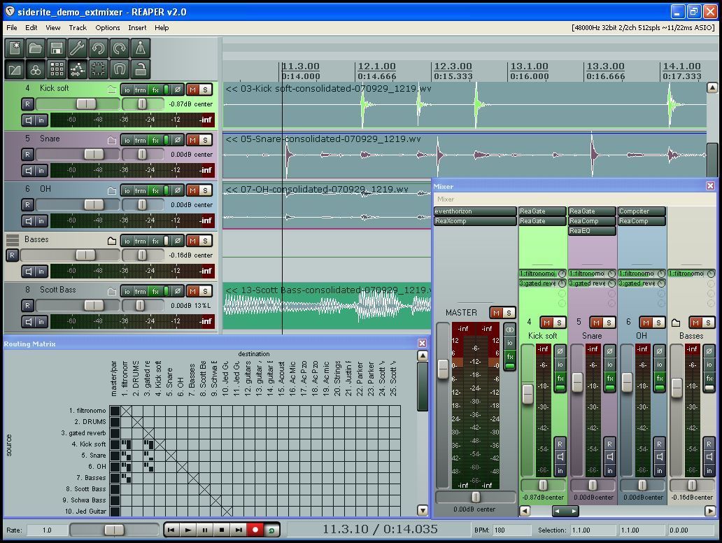Arm the OH track for recording
722x543 pixels.
point(27,205)
